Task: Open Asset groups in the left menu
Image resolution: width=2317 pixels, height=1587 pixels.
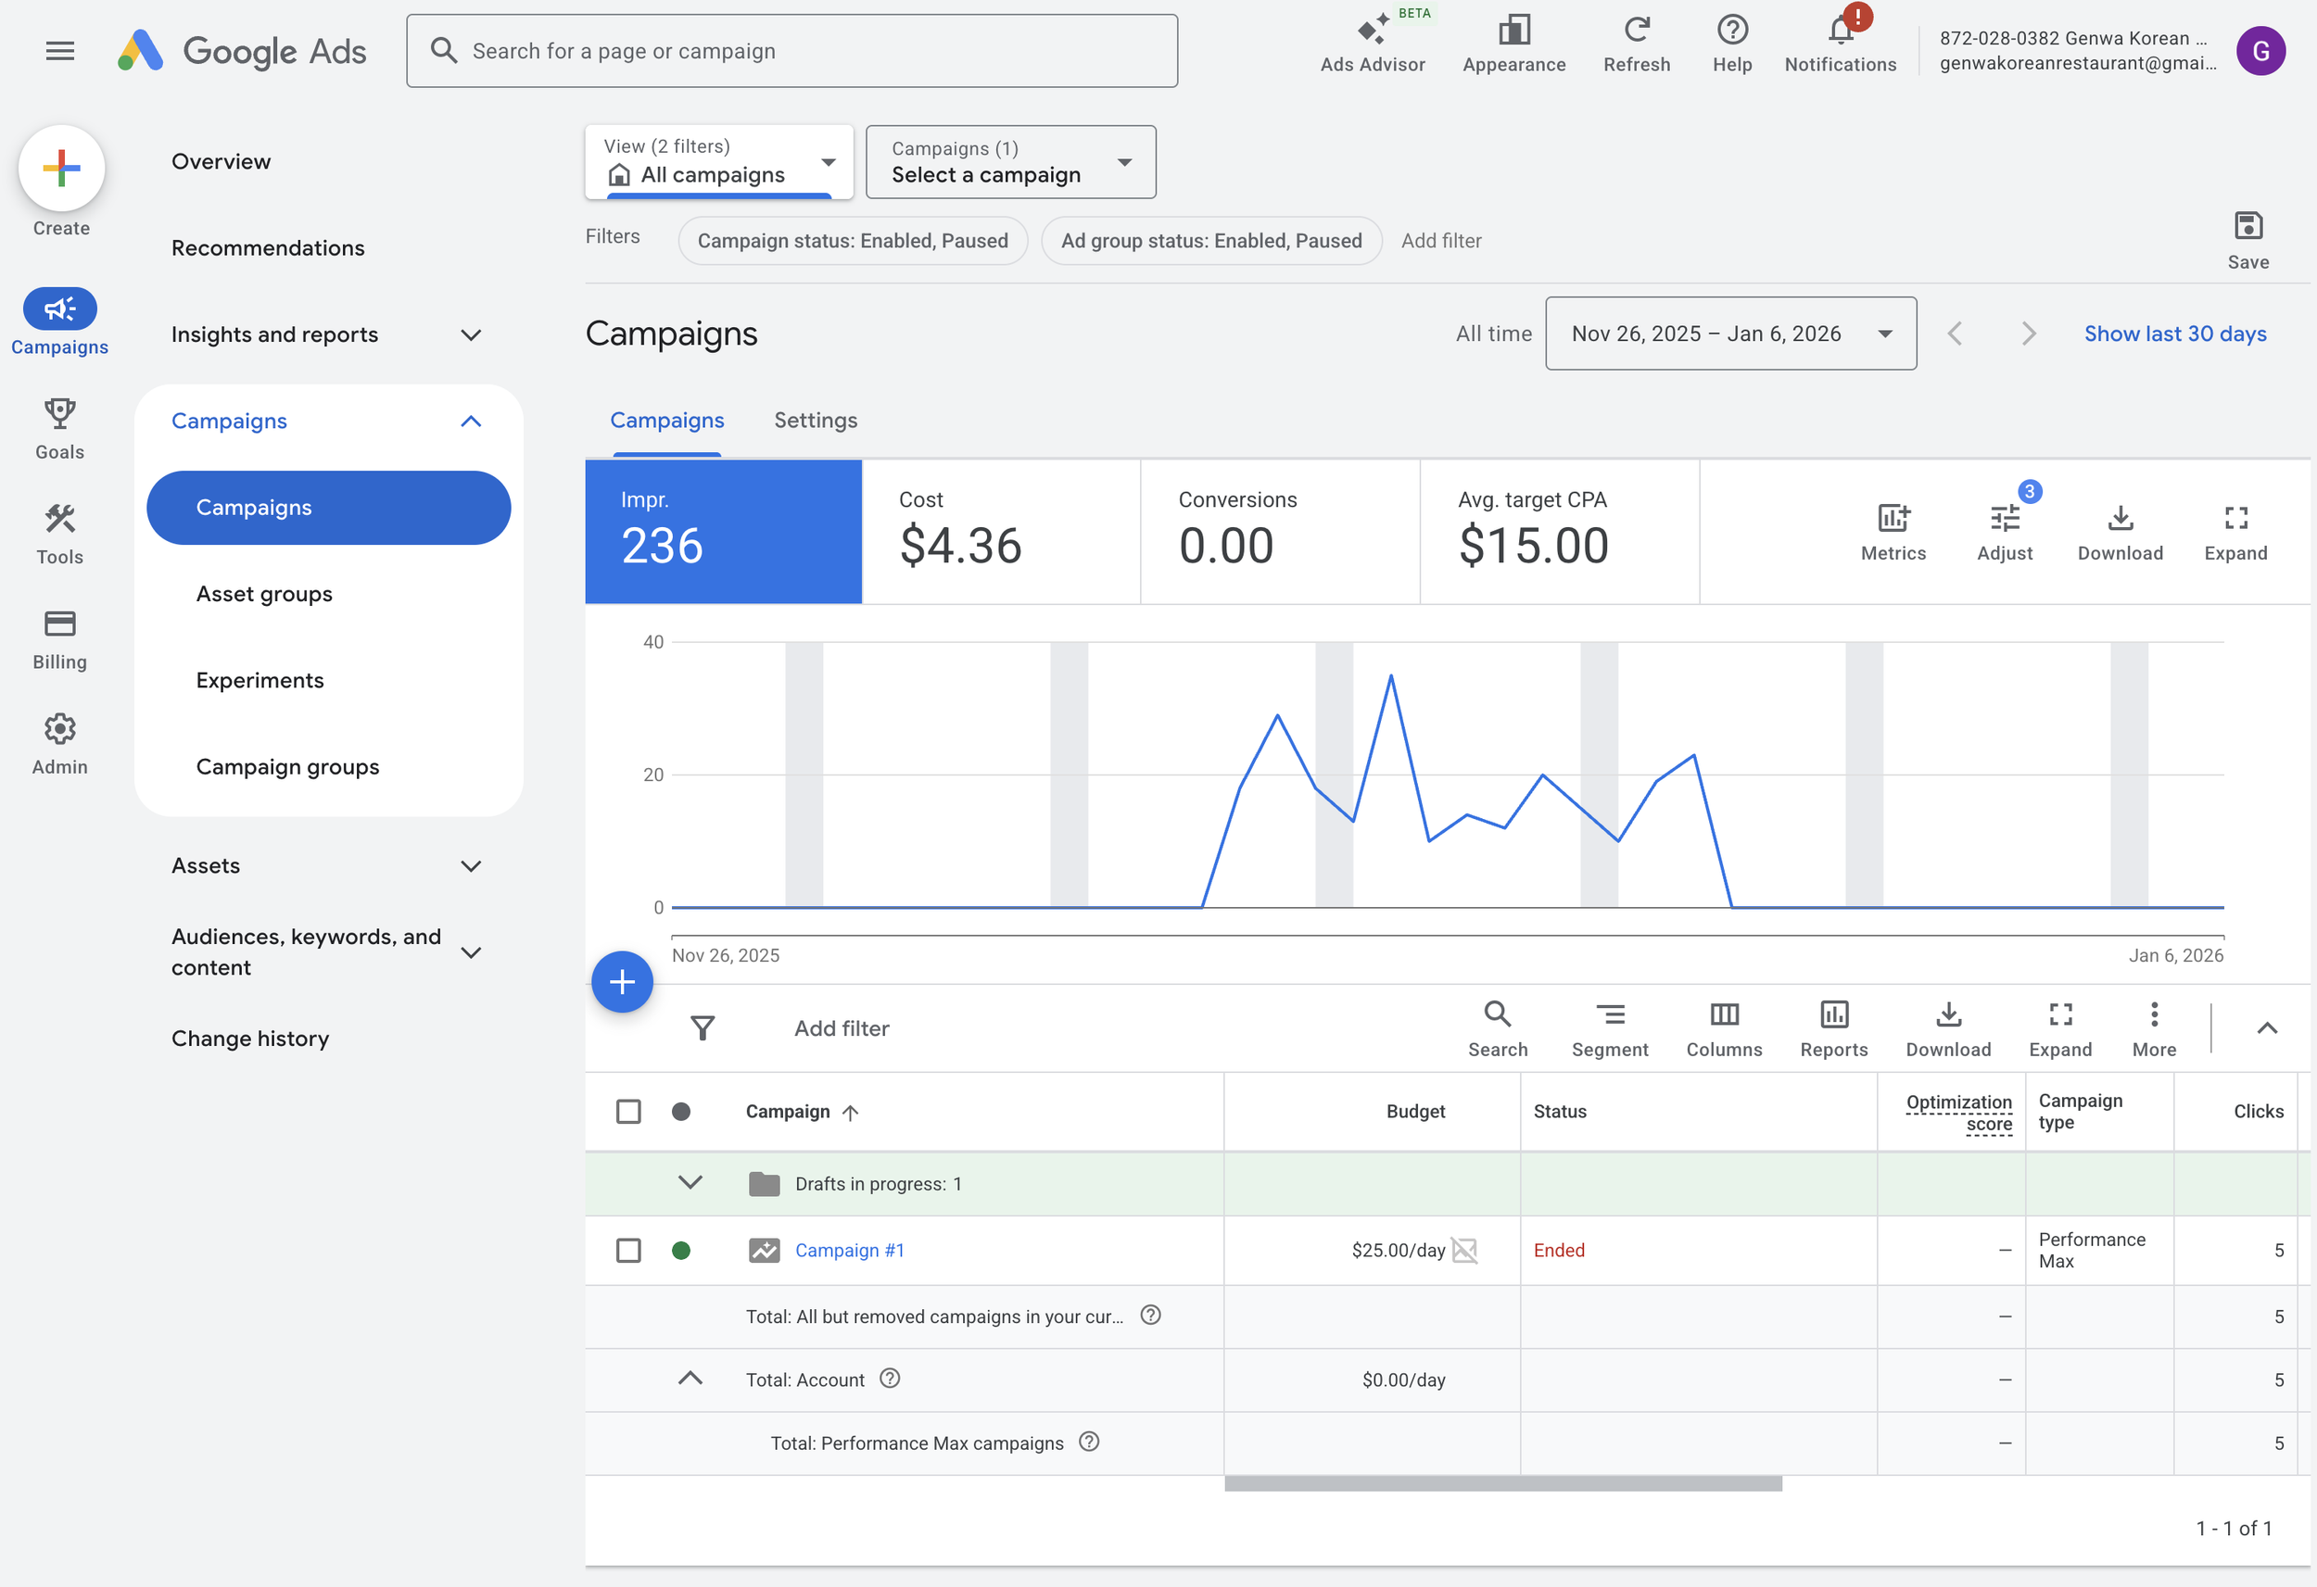Action: (x=264, y=594)
